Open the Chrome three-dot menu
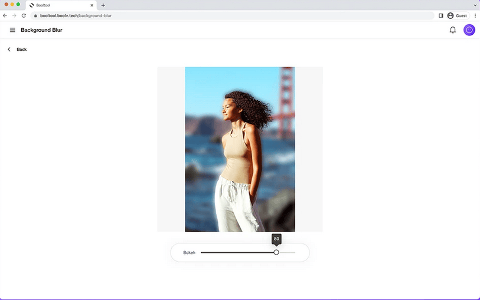The image size is (480, 300). click(475, 15)
